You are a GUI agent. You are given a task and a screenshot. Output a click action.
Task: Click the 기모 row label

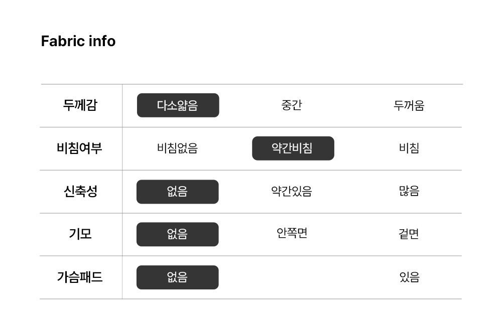coord(80,234)
